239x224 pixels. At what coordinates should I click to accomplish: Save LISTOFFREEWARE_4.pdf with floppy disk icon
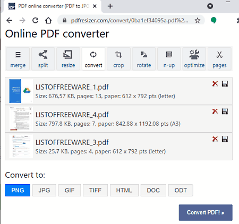[x=225, y=111]
